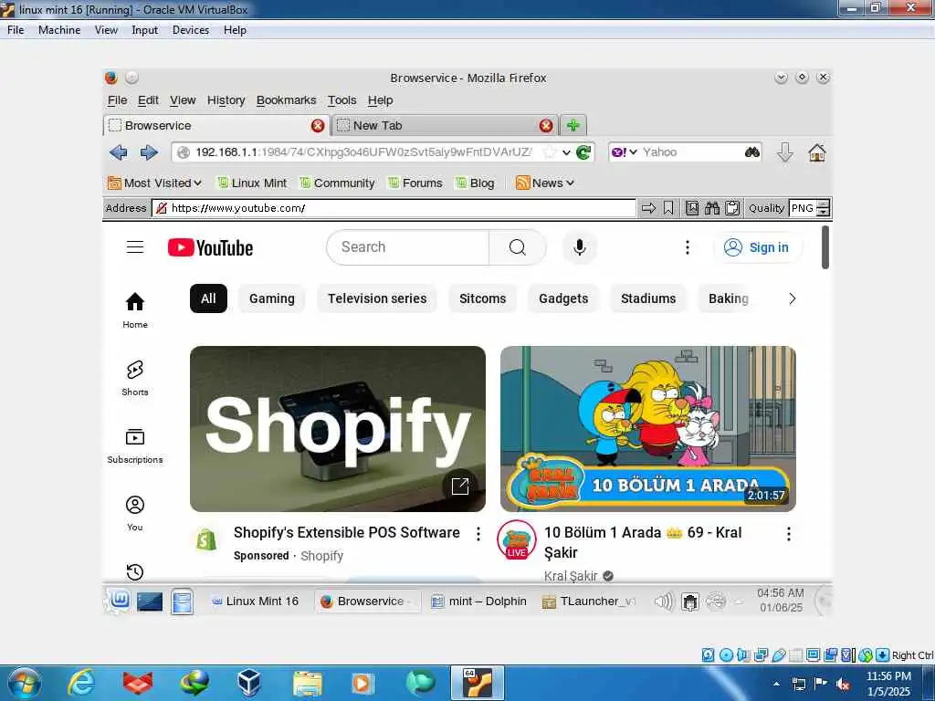935x701 pixels.
Task: Open YouTube settings three-dot menu
Action: click(688, 246)
